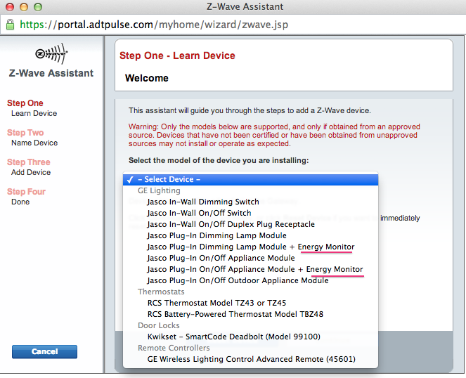Click the address bar URL
Screen dimensions: 466x378
(154, 25)
